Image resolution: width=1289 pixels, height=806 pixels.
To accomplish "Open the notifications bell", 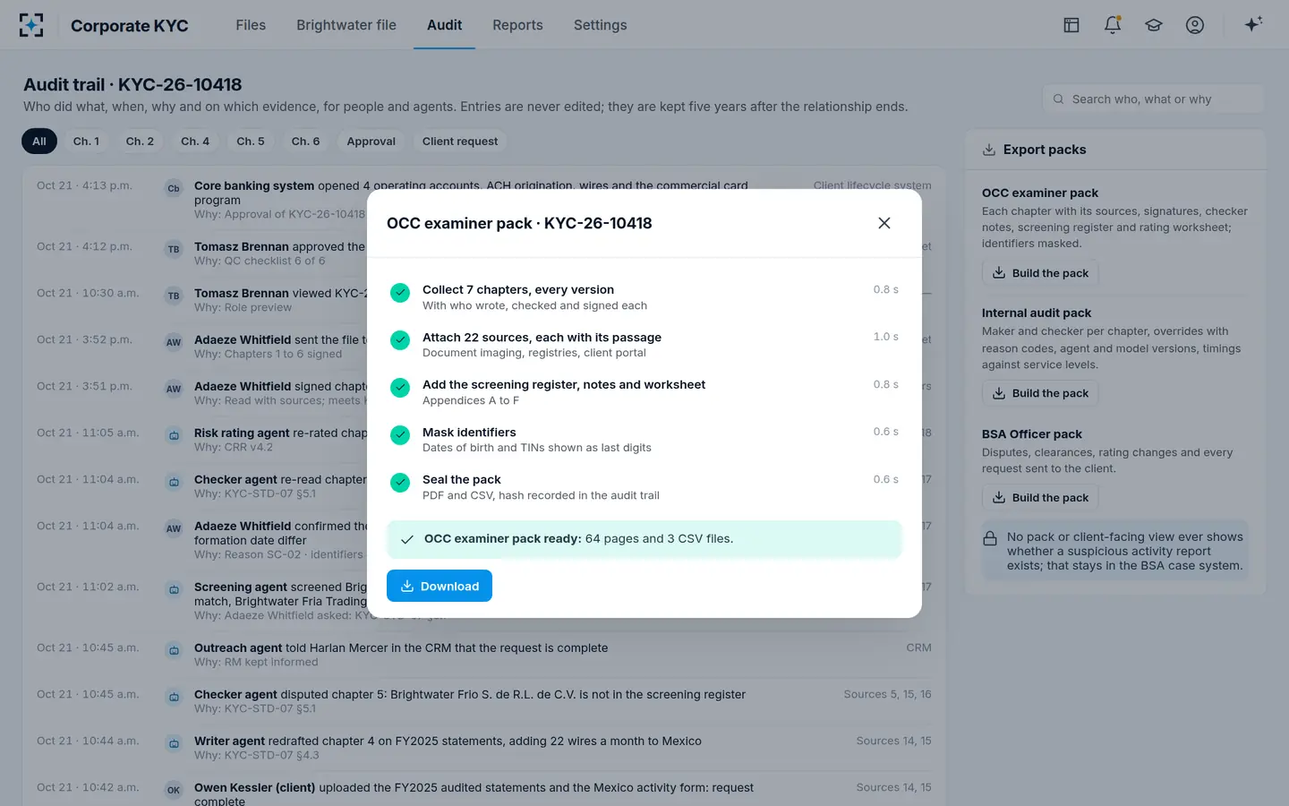I will tap(1113, 25).
